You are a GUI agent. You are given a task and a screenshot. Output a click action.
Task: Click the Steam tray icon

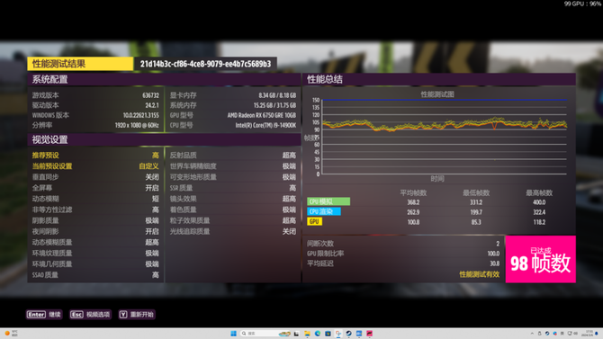coord(547,334)
